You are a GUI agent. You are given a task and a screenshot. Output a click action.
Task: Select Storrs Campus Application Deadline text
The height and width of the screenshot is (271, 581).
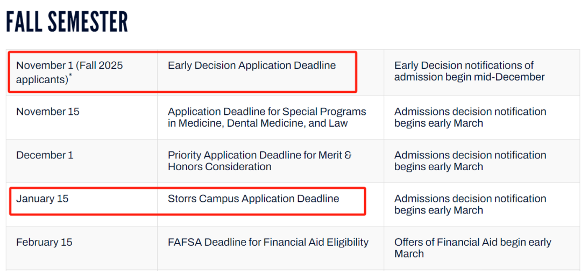coord(253,199)
